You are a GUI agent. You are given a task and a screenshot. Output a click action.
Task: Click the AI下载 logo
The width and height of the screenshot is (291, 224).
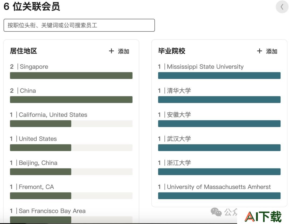[263, 216]
